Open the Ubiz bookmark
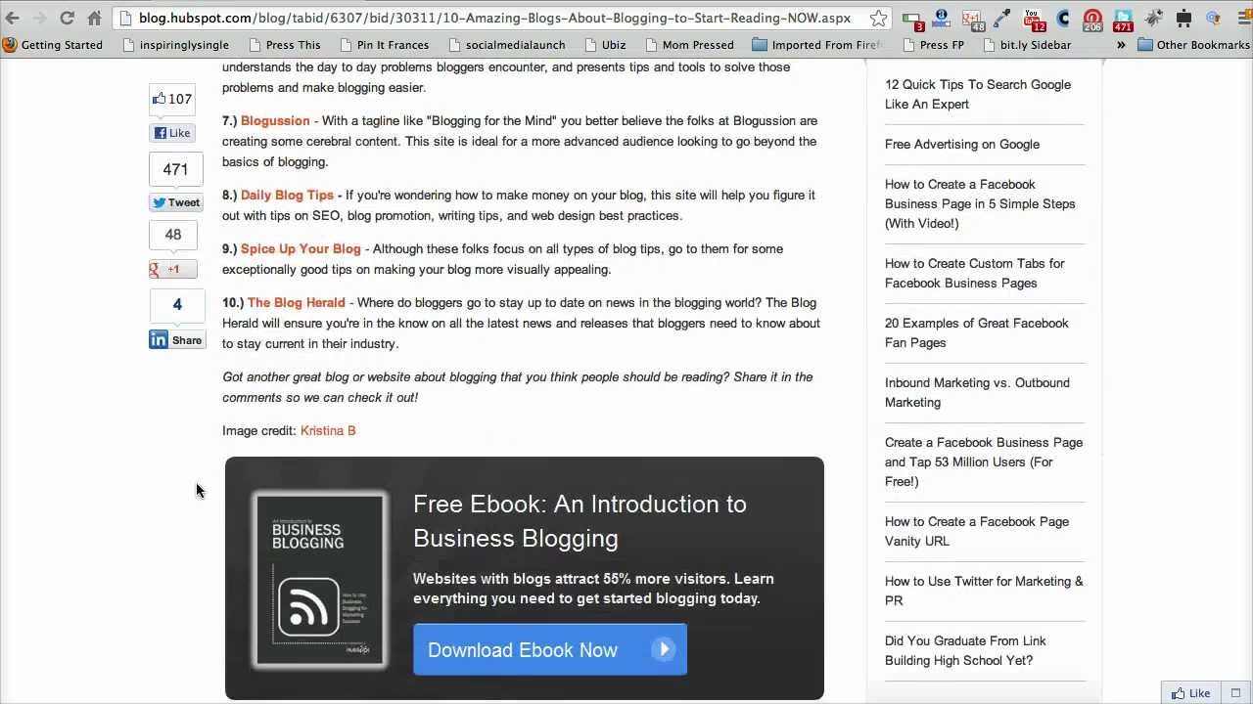This screenshot has width=1253, height=704. 604,45
